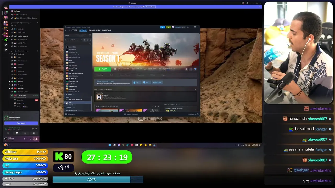Expand the STORYLINE collection

(x=70, y=105)
